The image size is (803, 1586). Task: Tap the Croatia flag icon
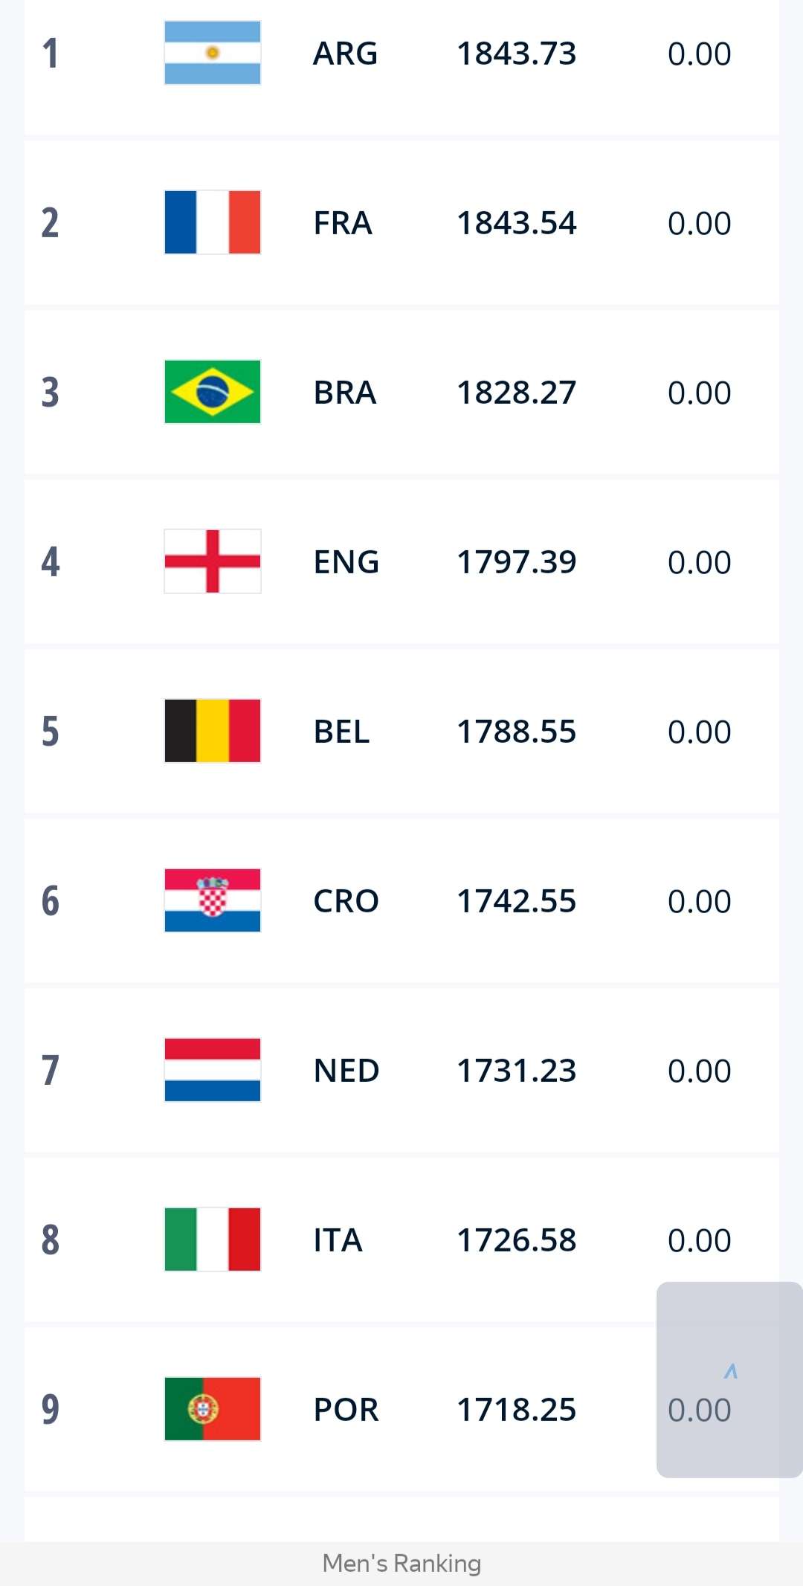click(212, 900)
